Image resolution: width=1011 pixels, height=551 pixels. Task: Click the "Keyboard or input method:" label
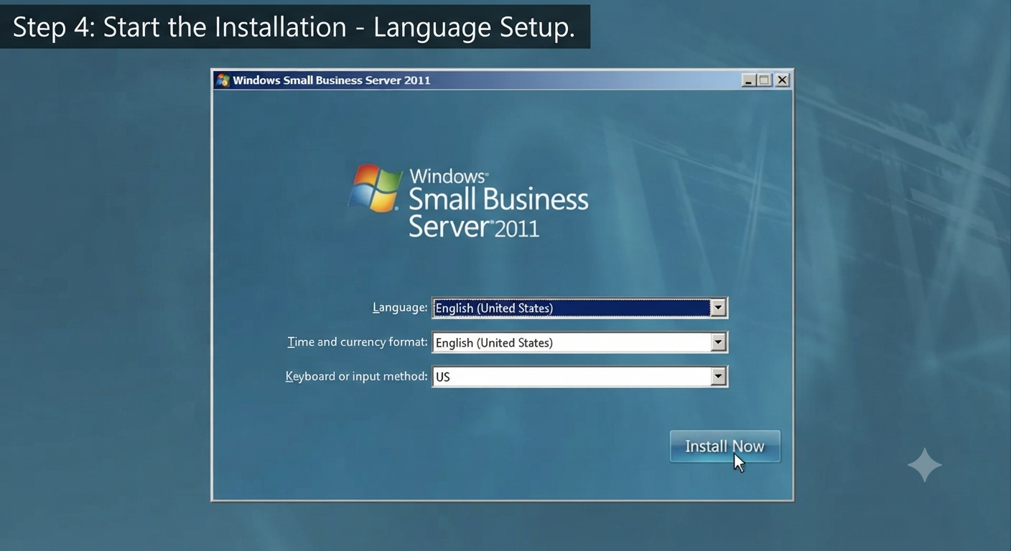[357, 377]
